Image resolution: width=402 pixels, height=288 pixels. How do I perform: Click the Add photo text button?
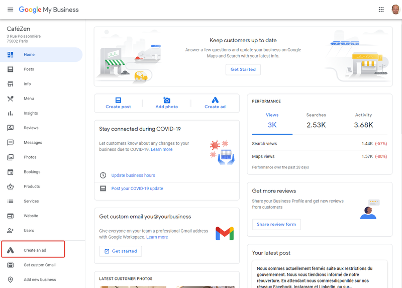tap(167, 107)
